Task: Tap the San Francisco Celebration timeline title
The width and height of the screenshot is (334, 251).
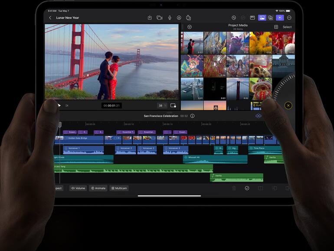Action: [x=161, y=116]
